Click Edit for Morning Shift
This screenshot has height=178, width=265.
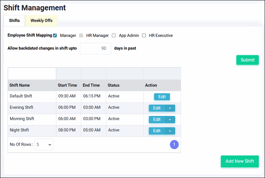(157, 119)
